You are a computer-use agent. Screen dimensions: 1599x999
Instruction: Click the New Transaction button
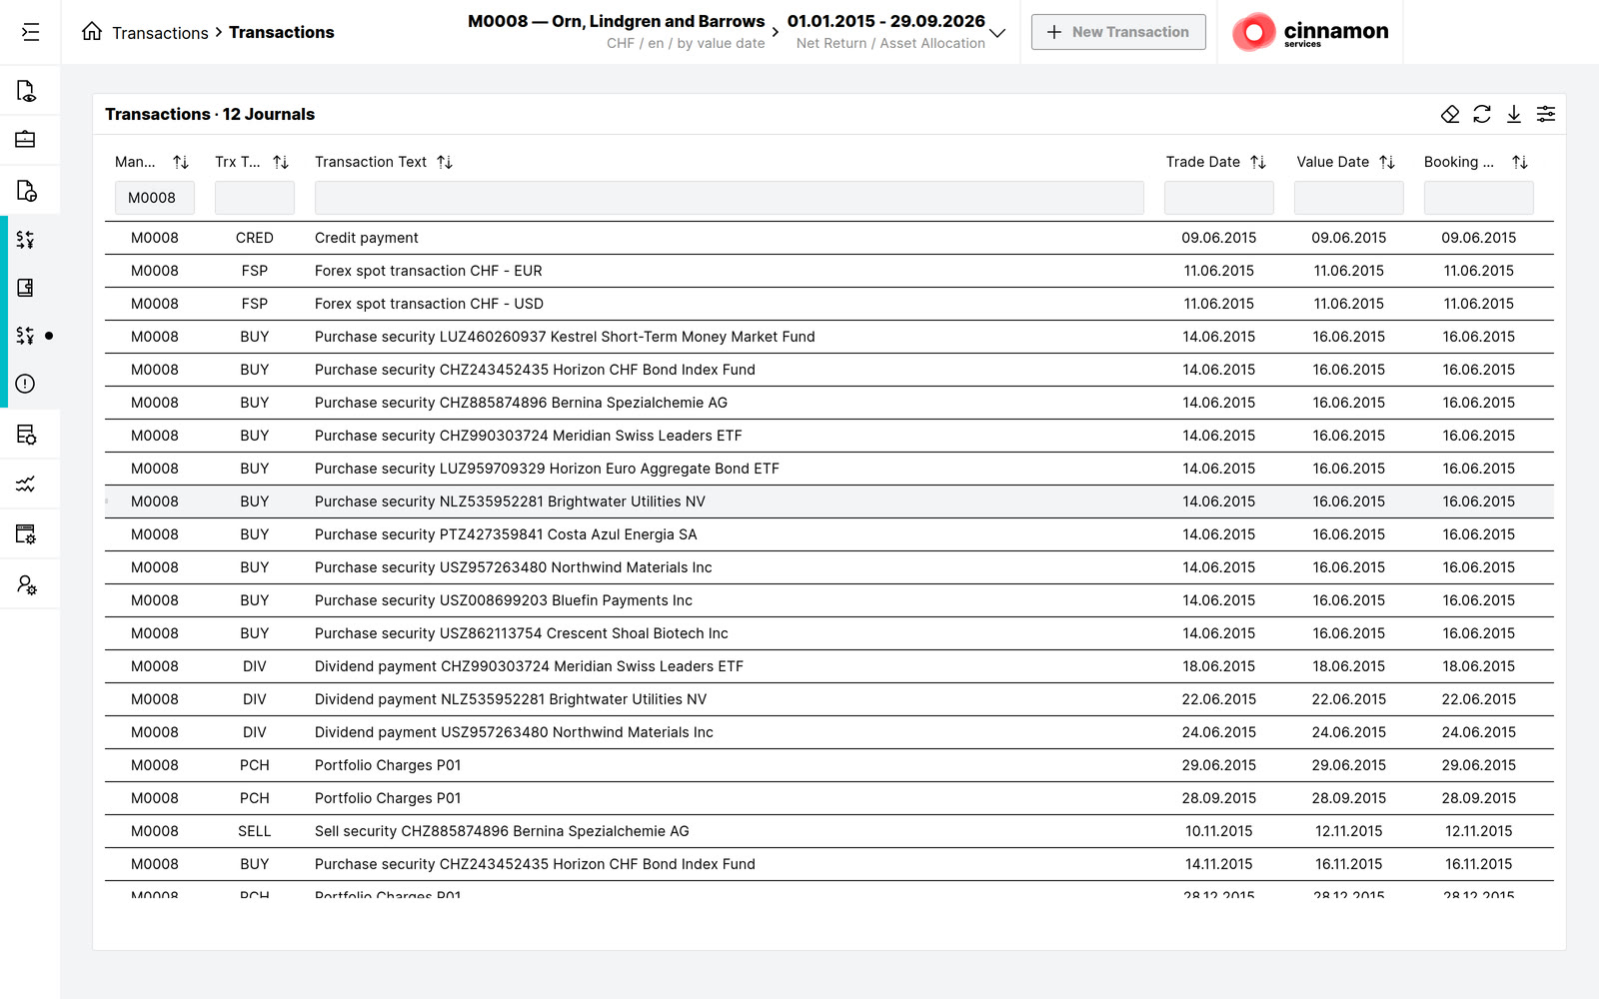point(1118,32)
